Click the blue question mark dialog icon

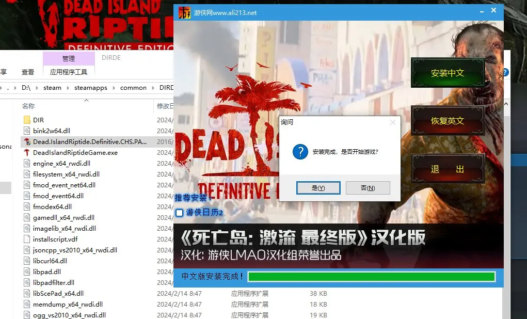(300, 152)
